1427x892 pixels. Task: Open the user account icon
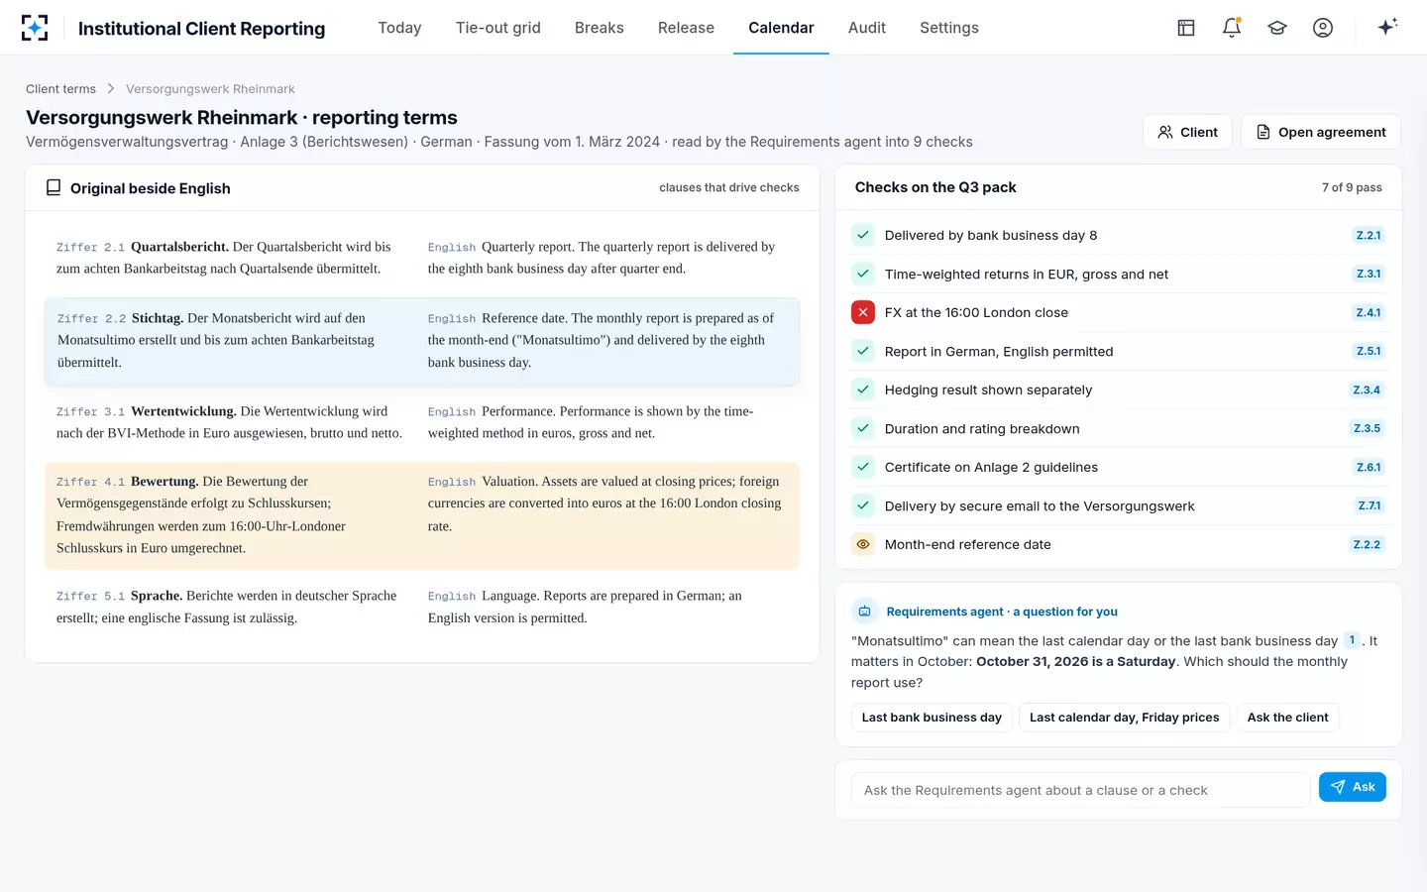1323,28
